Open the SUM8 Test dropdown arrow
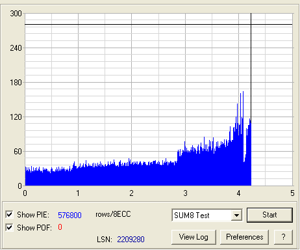 click(x=236, y=215)
